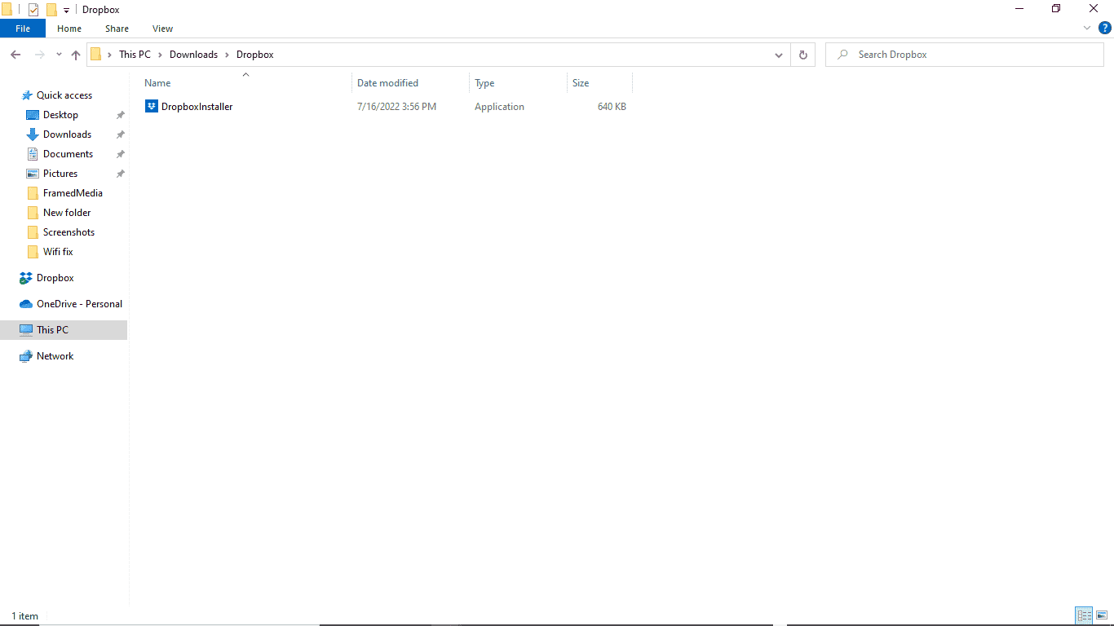Select OneDrive - Personal in sidebar
Viewport: 1114px width, 626px height.
point(79,304)
